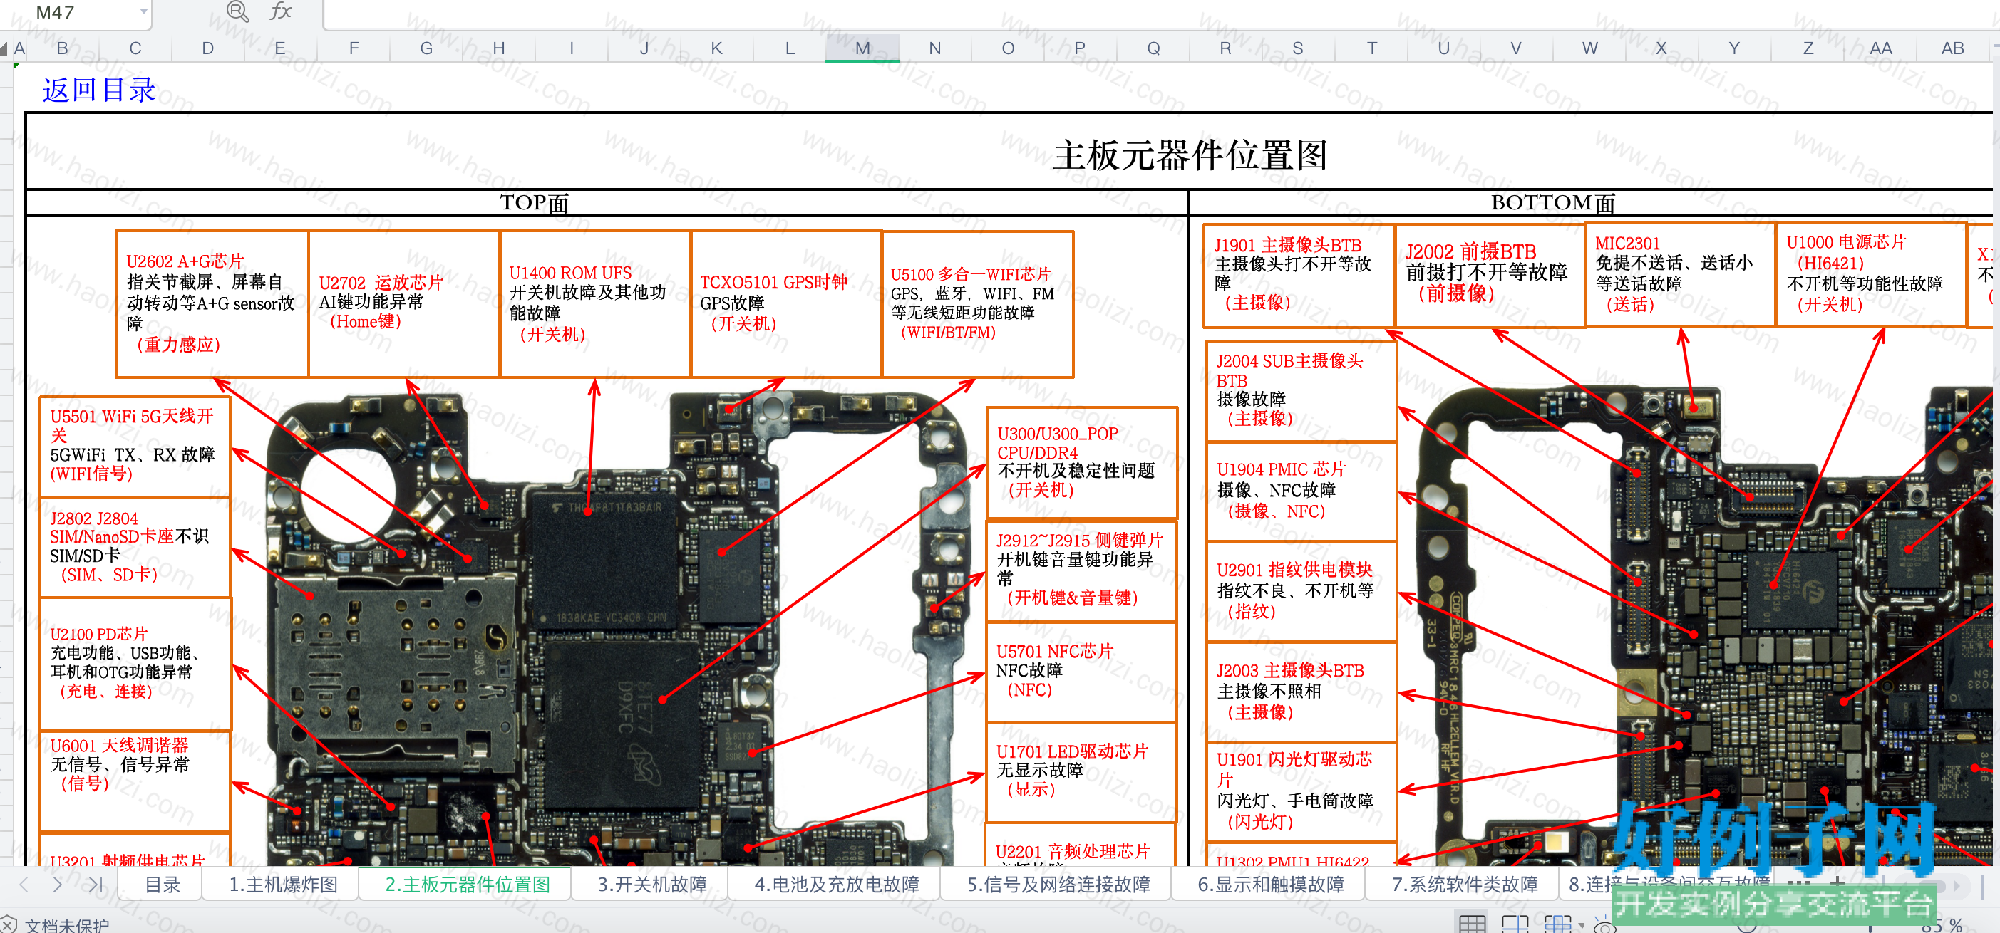This screenshot has width=2000, height=933.
Task: Click the document unprotected shield icon
Action: (x=8, y=924)
